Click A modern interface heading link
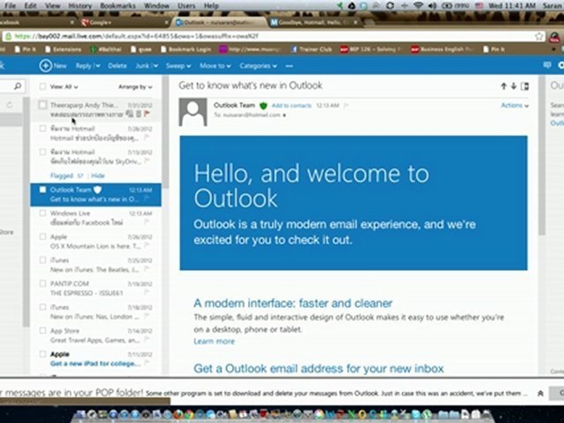The width and height of the screenshot is (564, 423). point(293,303)
